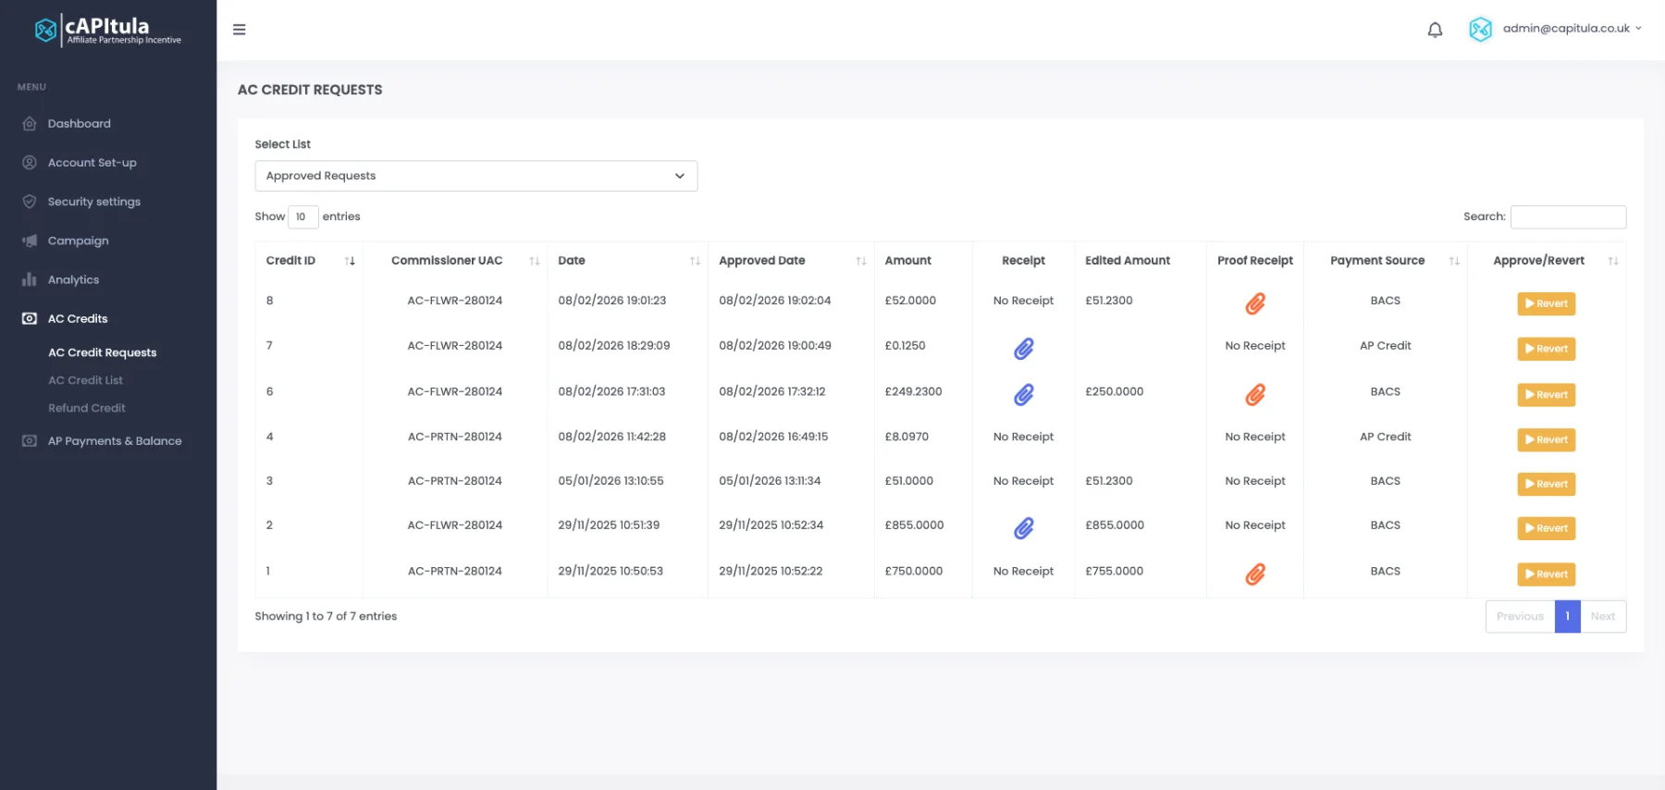Open the show entries count selector
Screen dimensions: 1665x790
[x=303, y=216]
